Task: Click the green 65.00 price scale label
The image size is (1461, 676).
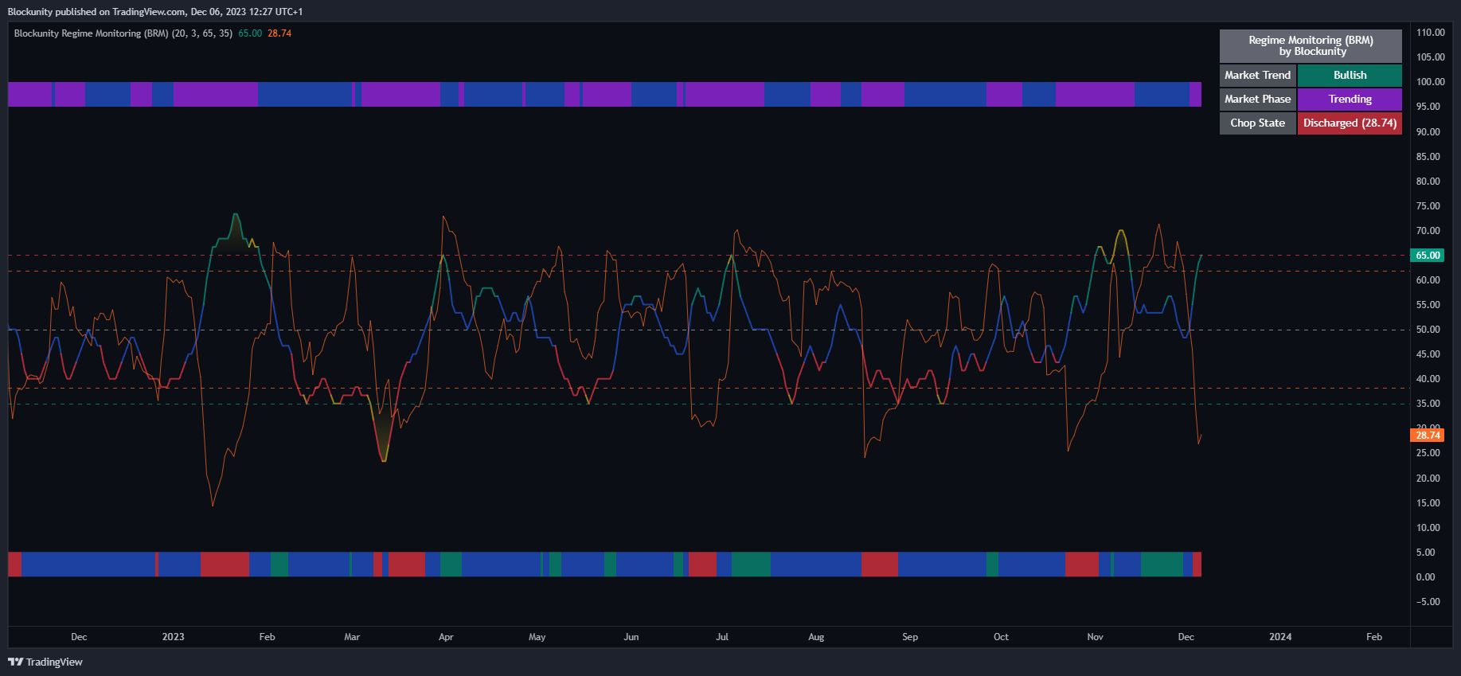Action: tap(1428, 256)
